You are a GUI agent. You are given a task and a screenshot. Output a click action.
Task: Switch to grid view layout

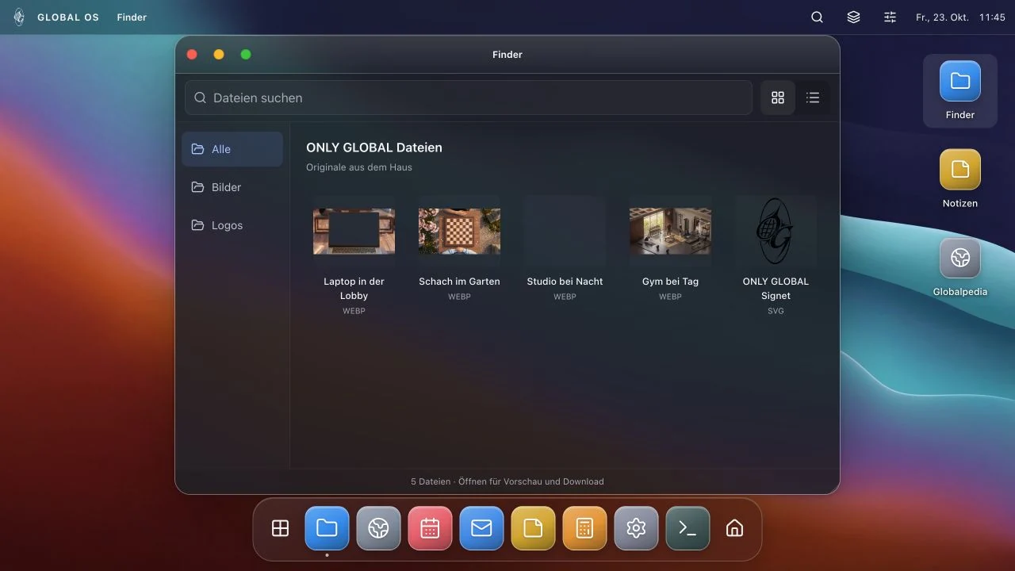778,98
